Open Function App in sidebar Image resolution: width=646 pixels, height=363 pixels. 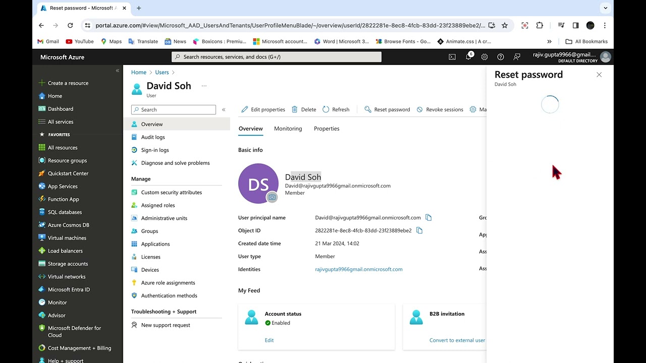(x=63, y=199)
